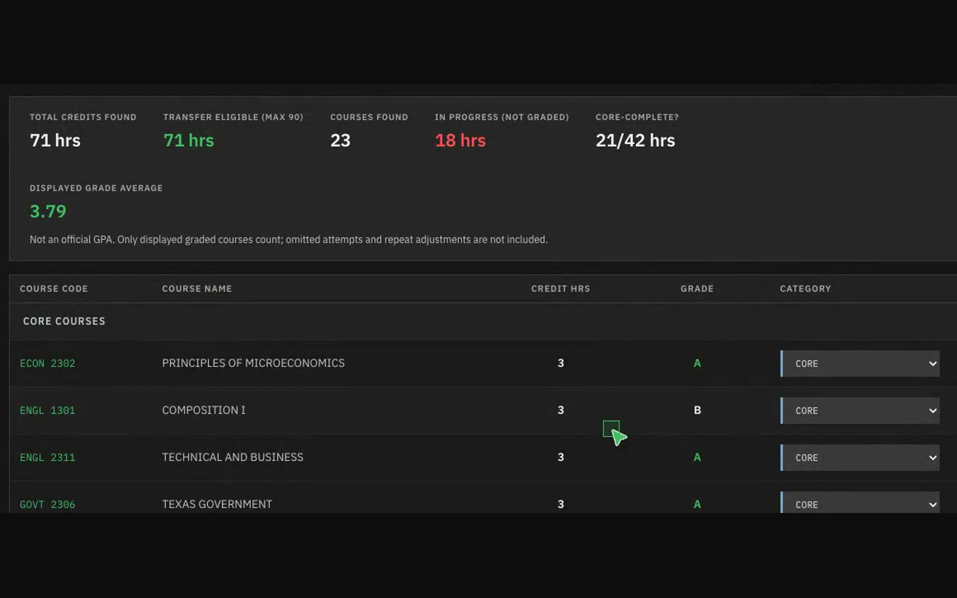Click the A grade for ECON 2302
Viewport: 957px width, 598px height.
pos(697,363)
